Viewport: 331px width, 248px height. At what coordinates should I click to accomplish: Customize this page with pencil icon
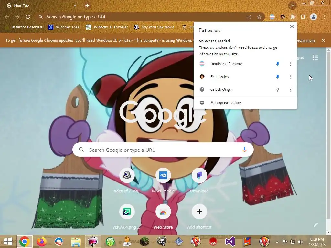(x=315, y=225)
